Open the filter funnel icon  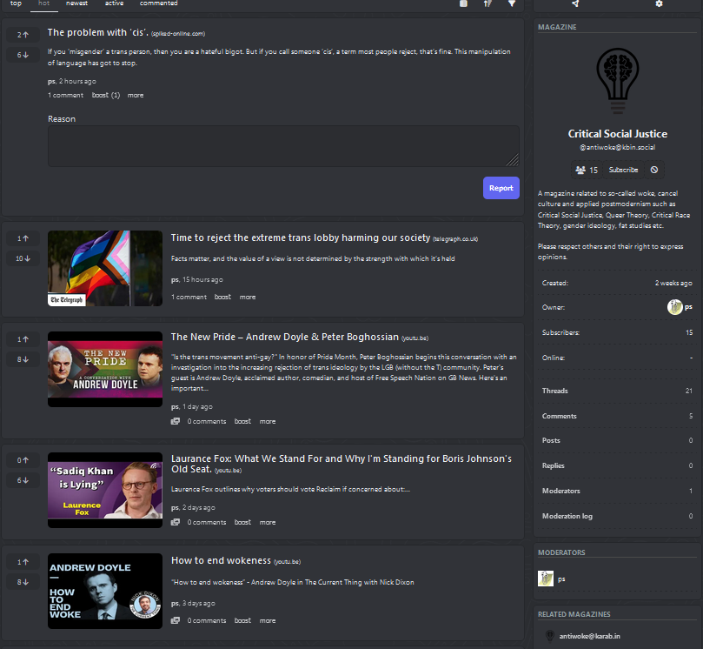(x=512, y=3)
